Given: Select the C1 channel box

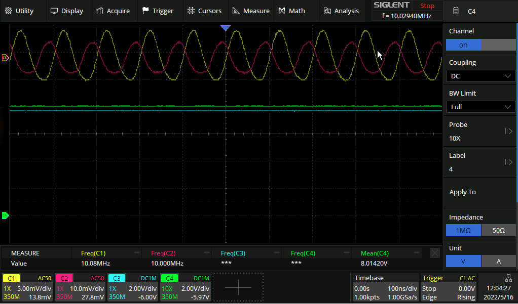Looking at the screenshot, I should pyautogui.click(x=27, y=287).
